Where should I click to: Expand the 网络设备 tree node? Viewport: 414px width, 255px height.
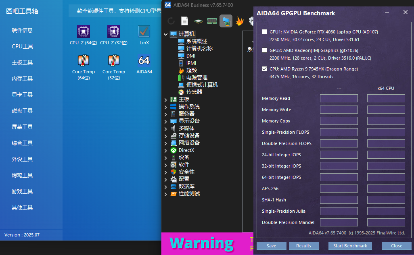[165, 143]
